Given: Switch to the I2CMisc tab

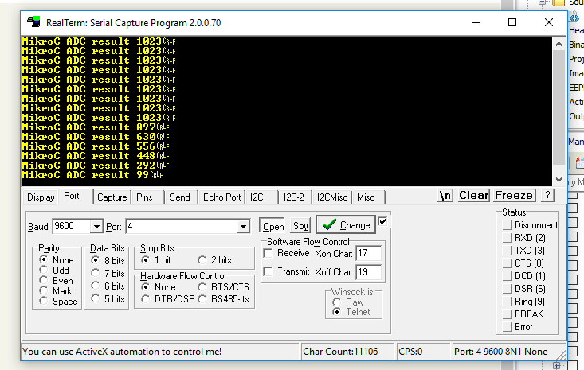Looking at the screenshot, I should tap(332, 197).
